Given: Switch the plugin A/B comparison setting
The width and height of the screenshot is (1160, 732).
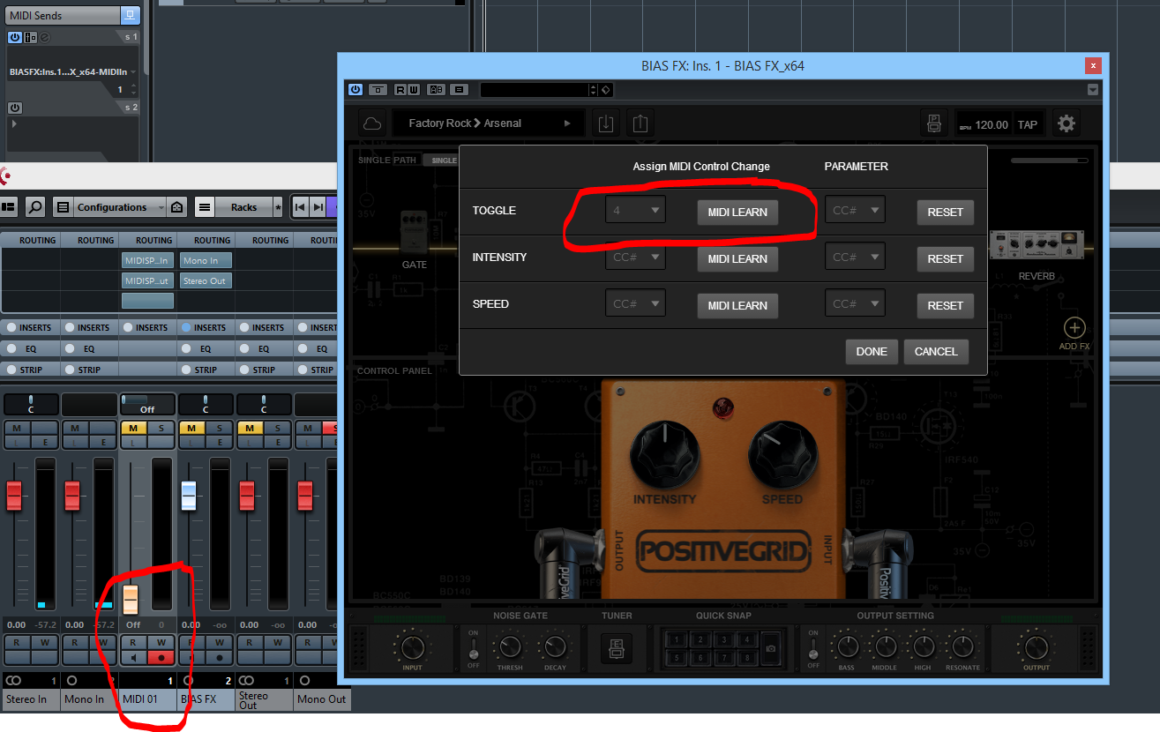Looking at the screenshot, I should (436, 90).
